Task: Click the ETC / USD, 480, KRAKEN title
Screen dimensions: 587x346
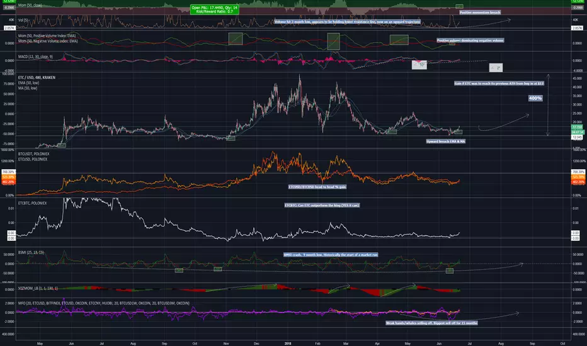Action: click(37, 77)
